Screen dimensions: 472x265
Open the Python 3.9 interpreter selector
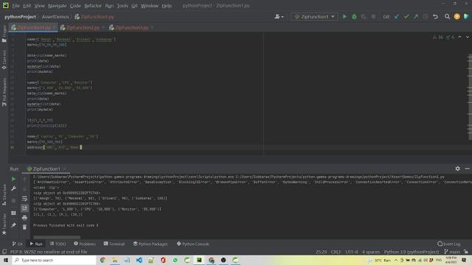(412, 252)
